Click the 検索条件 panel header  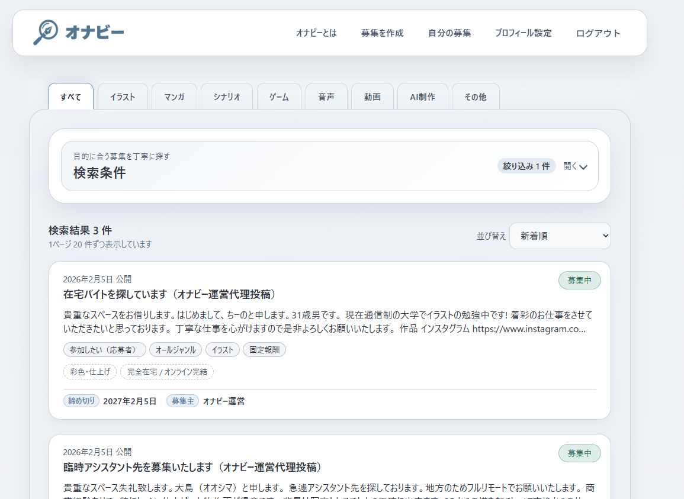point(99,172)
